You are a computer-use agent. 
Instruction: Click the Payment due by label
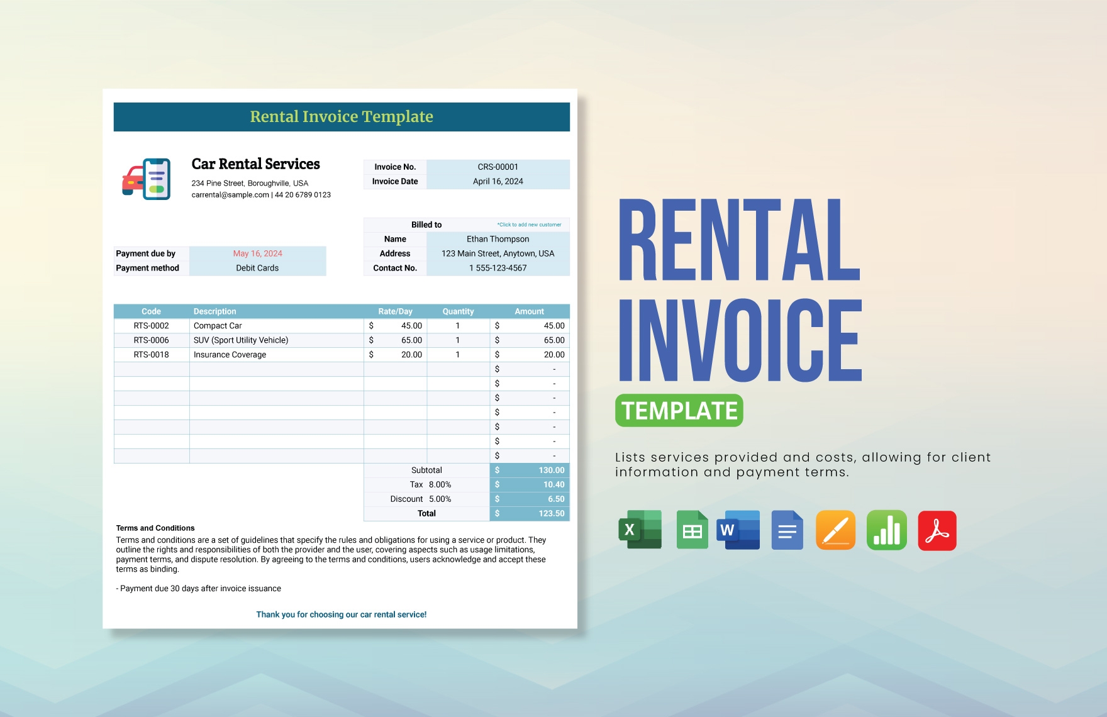click(x=146, y=253)
